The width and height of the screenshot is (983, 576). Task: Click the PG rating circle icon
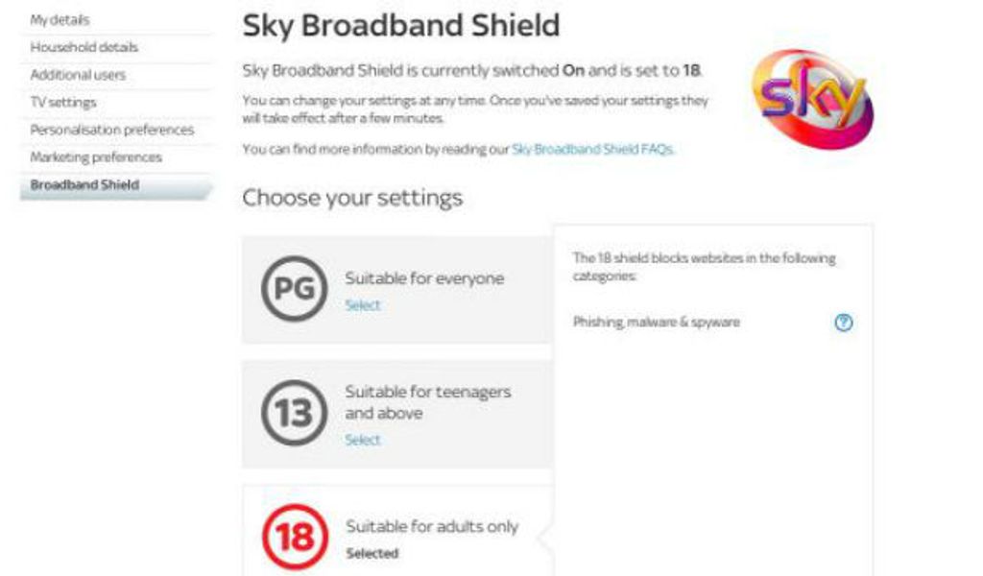tap(294, 289)
